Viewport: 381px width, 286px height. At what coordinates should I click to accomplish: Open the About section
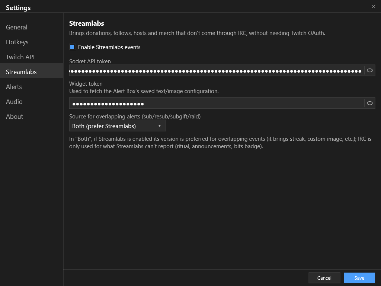32,117
